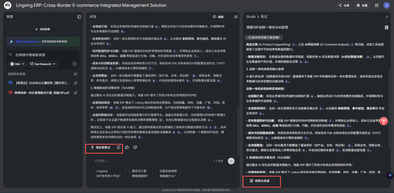394x193 pixels.
Task: Click citation 9 ending the chat summary paragraph
Action: (139, 137)
